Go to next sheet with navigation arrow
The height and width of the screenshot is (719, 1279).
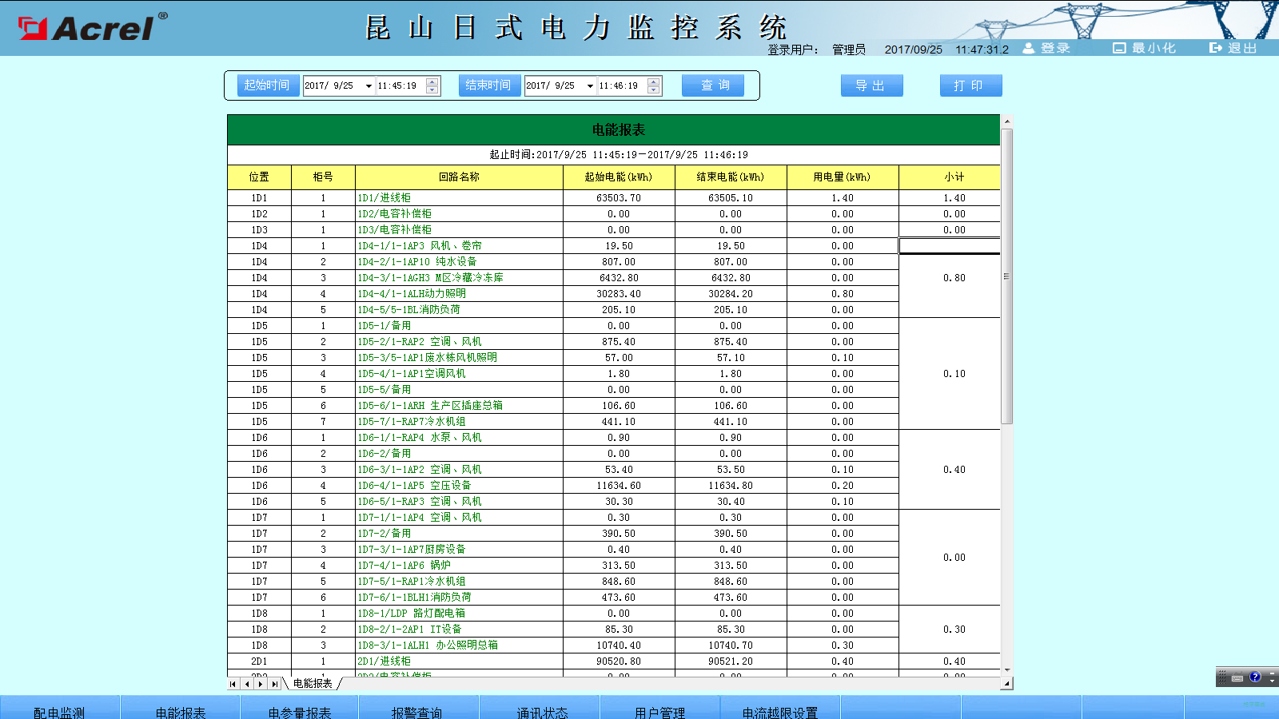pyautogui.click(x=261, y=684)
